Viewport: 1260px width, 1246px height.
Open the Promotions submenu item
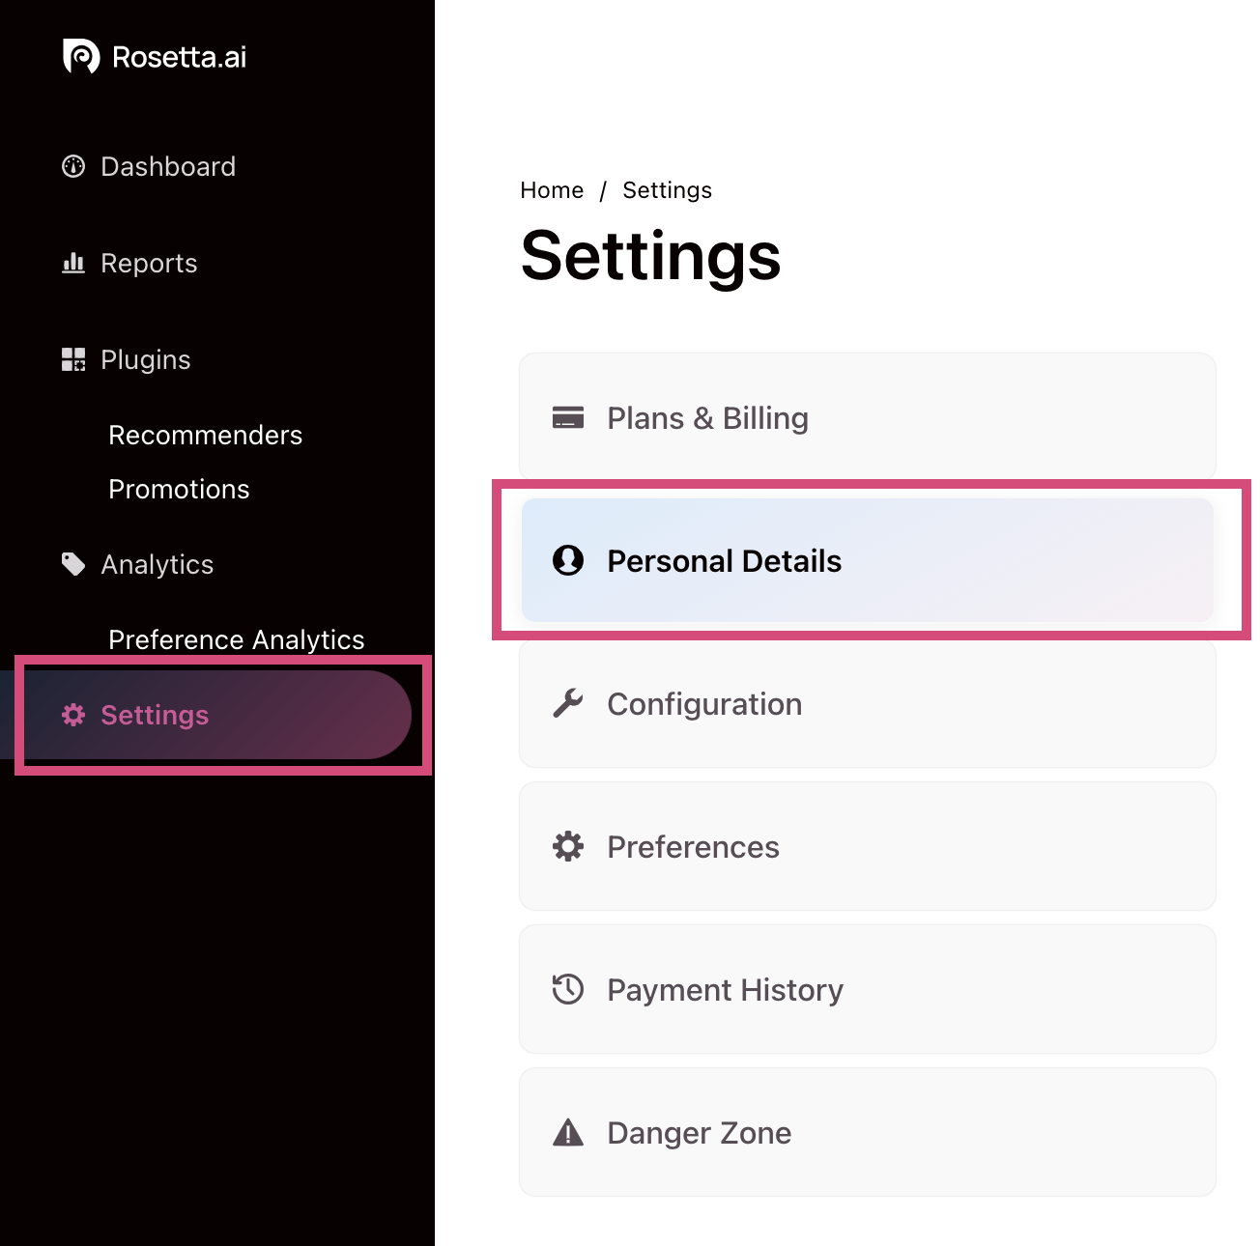179,490
